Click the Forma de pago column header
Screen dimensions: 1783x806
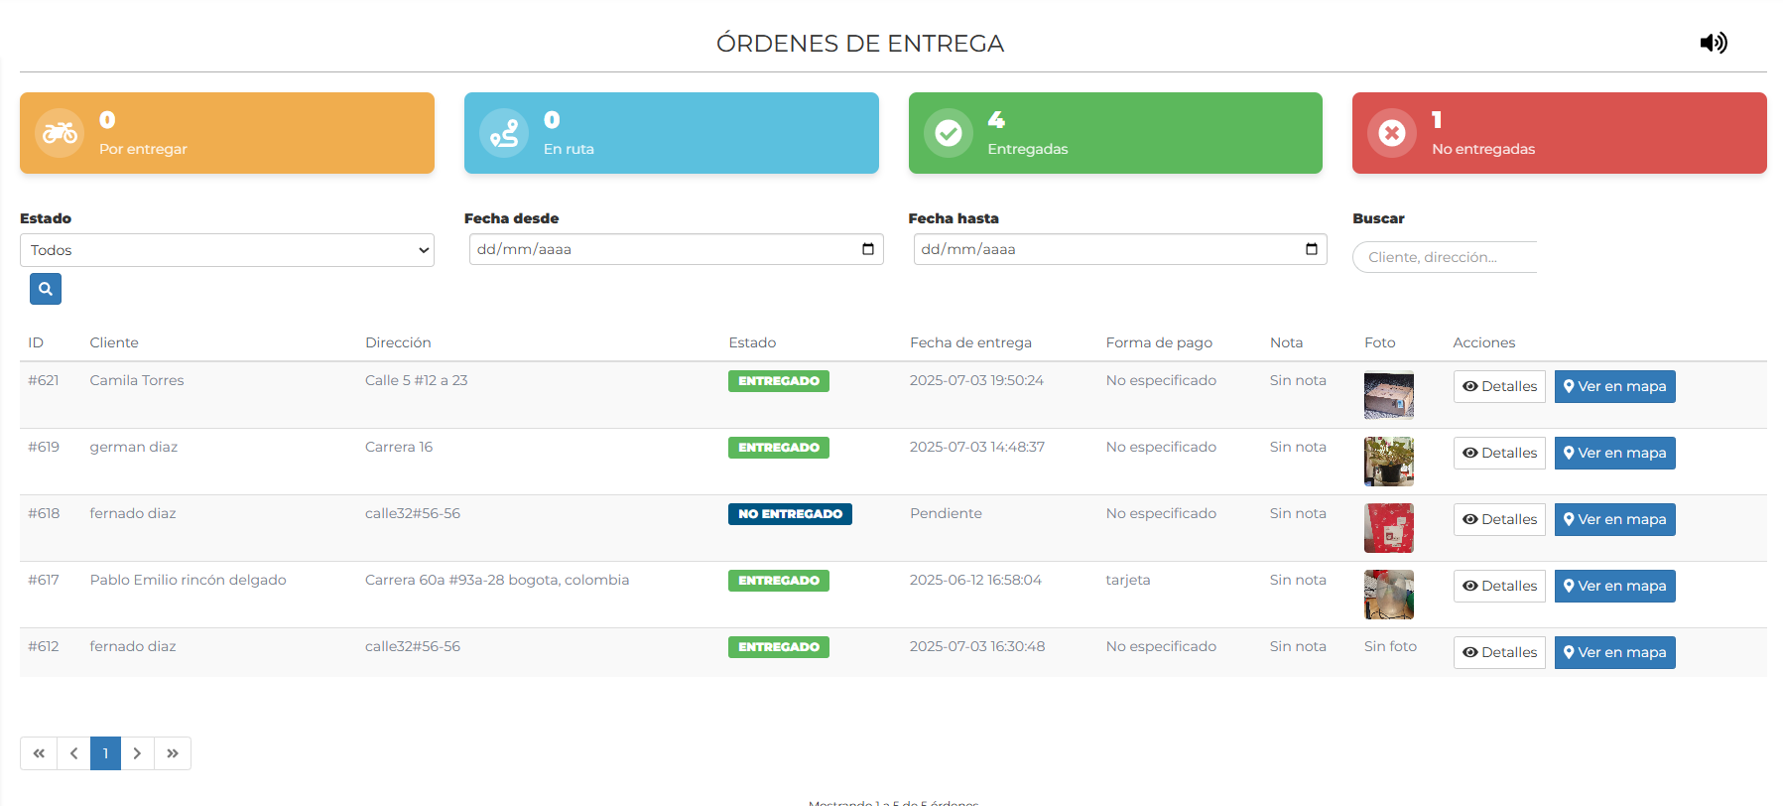pyautogui.click(x=1159, y=342)
